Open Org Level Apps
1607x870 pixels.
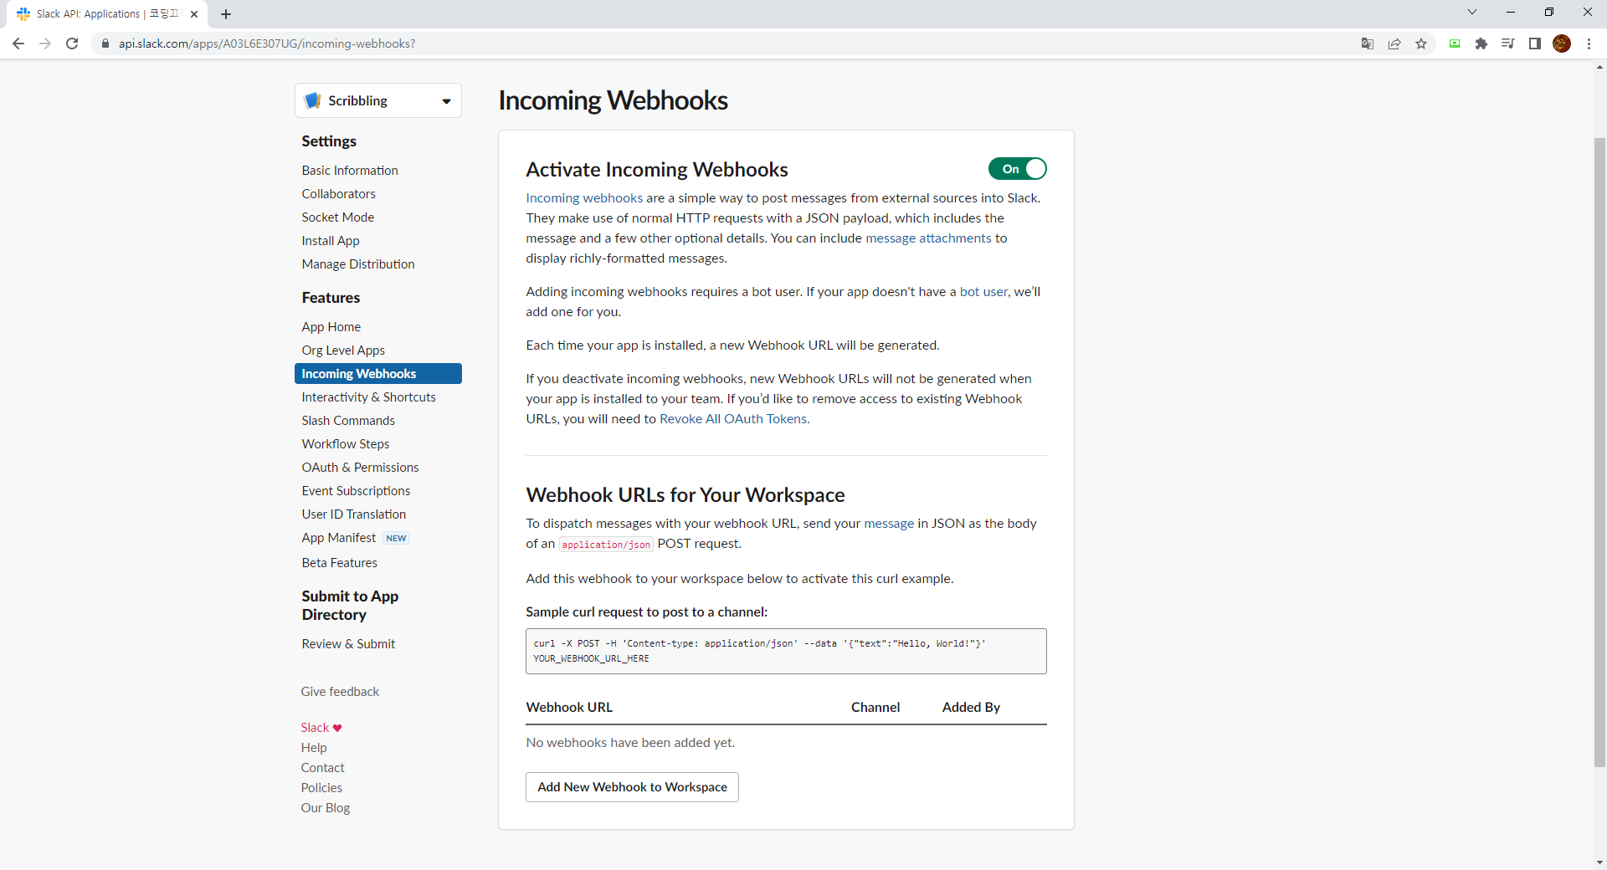[x=343, y=350]
